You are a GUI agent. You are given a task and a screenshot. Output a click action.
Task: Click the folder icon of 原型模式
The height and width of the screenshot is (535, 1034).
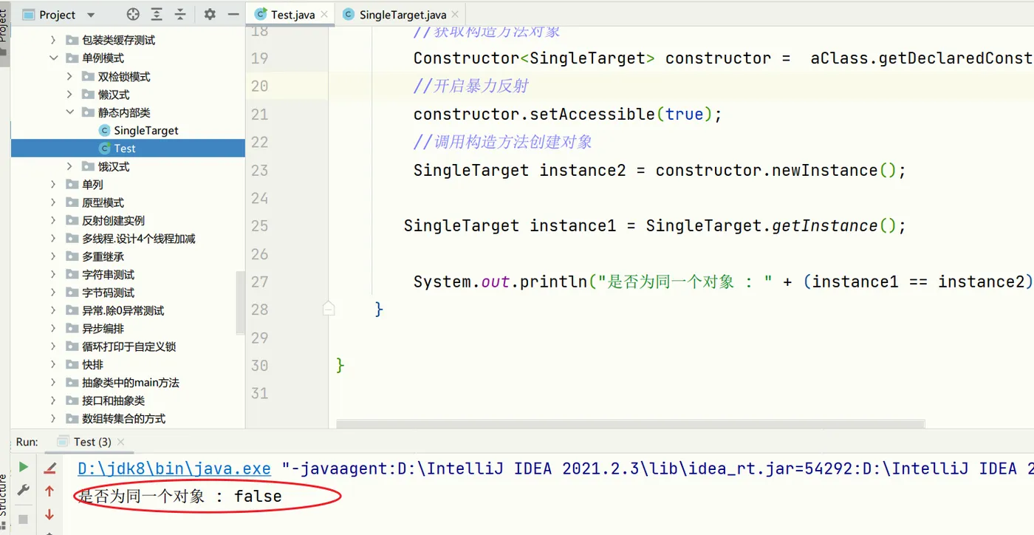(x=72, y=202)
